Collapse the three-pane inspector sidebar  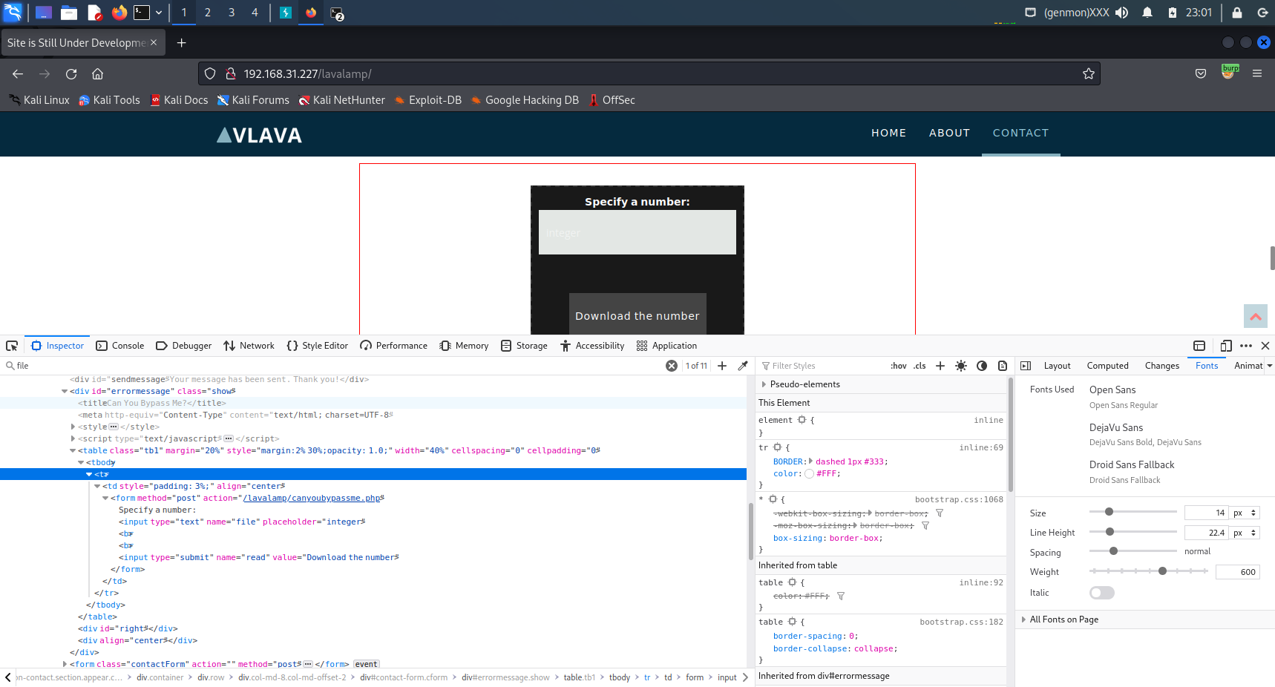(1026, 366)
